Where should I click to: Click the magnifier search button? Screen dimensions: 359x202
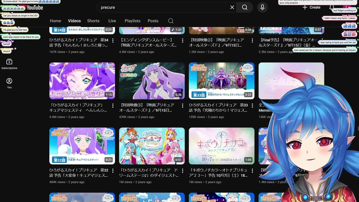click(x=245, y=7)
